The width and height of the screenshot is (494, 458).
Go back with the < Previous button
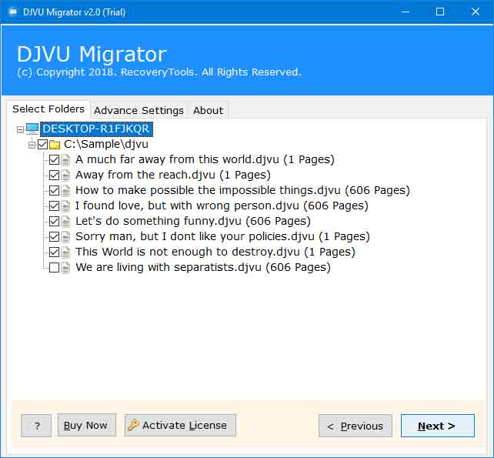pyautogui.click(x=355, y=426)
